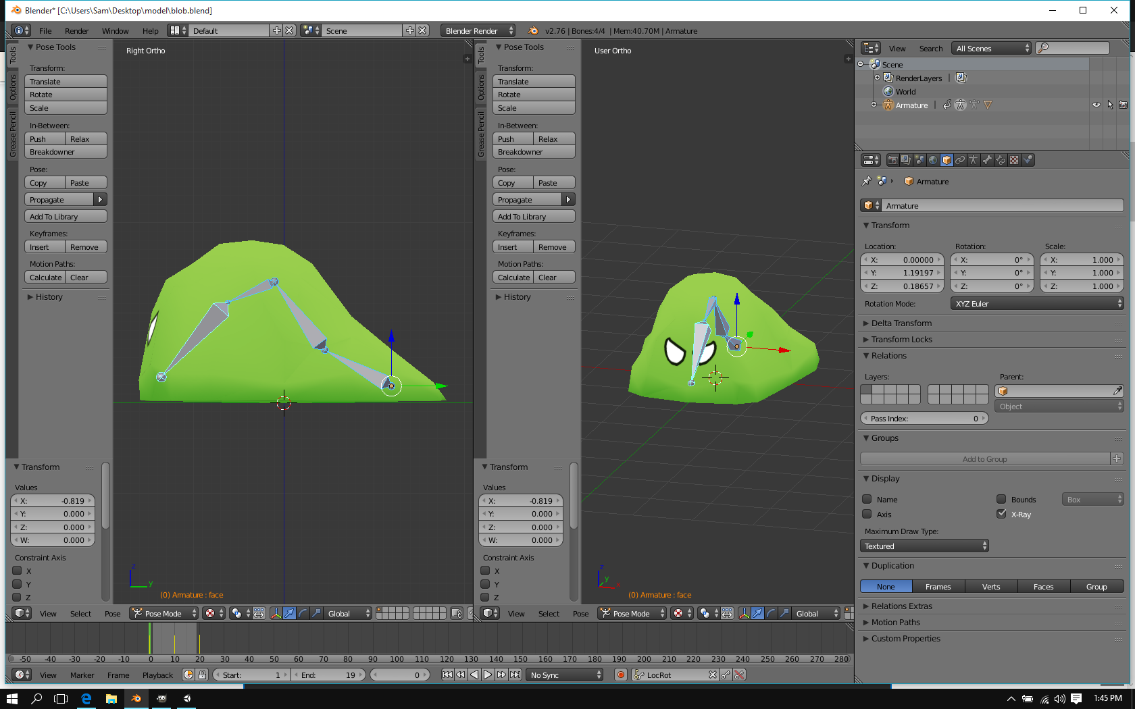Image resolution: width=1135 pixels, height=709 pixels.
Task: Toggle Armature selectability cursor in outliner
Action: pyautogui.click(x=1110, y=105)
